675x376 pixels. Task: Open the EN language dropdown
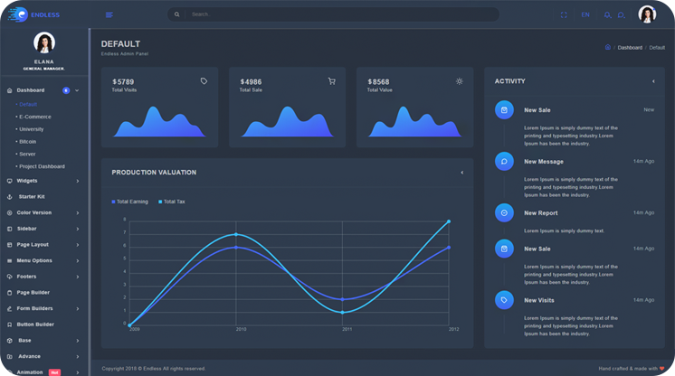(585, 14)
